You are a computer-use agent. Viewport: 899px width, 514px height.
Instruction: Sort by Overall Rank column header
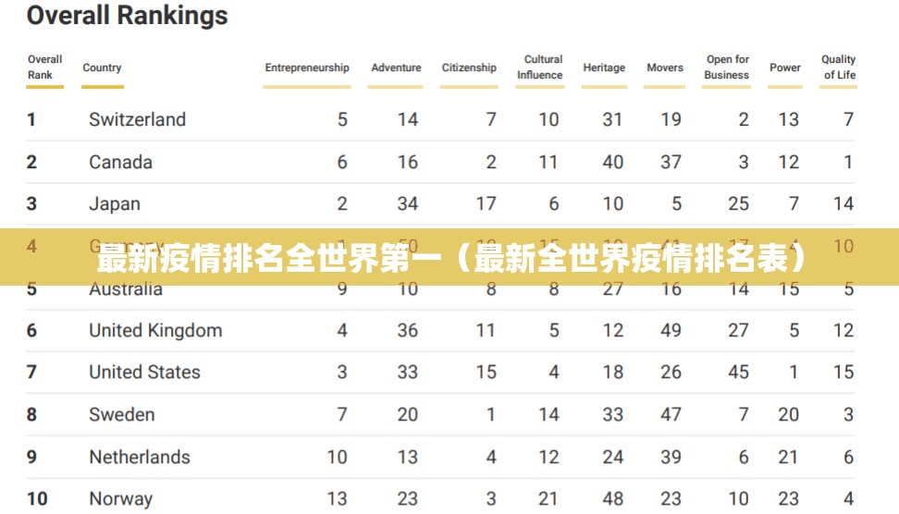click(x=44, y=67)
